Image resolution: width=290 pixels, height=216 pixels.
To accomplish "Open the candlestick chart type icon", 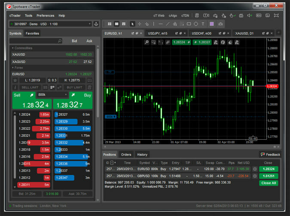I will (x=168, y=42).
